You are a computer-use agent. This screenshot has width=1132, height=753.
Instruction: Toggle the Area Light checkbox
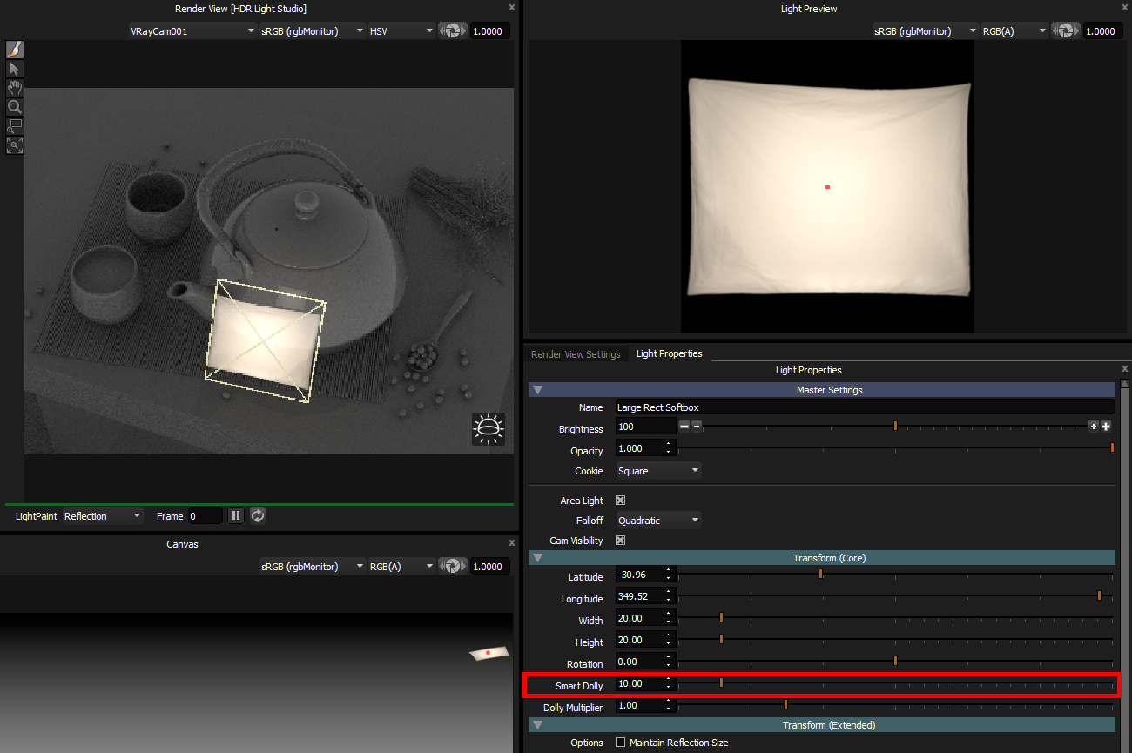click(621, 501)
